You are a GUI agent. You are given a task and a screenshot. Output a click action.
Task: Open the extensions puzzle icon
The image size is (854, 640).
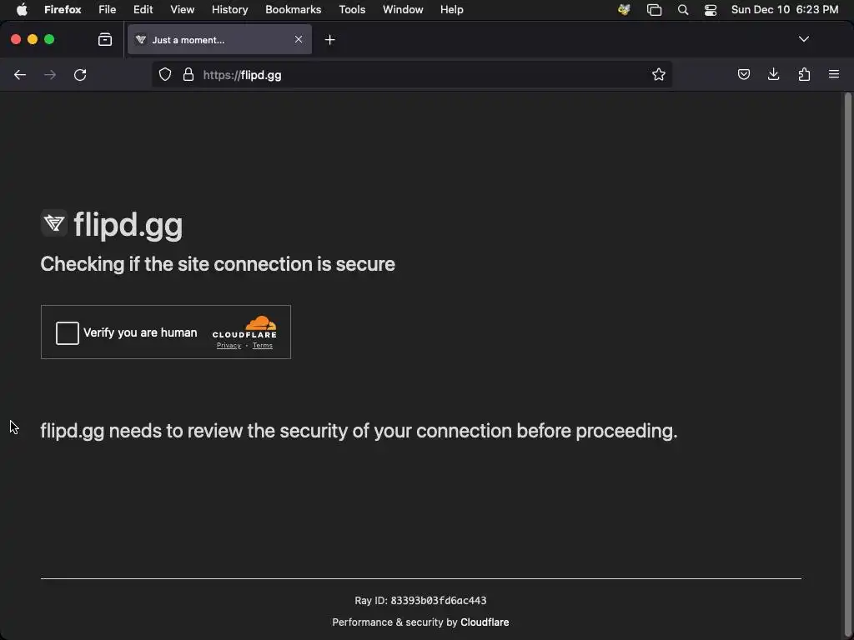pos(804,74)
